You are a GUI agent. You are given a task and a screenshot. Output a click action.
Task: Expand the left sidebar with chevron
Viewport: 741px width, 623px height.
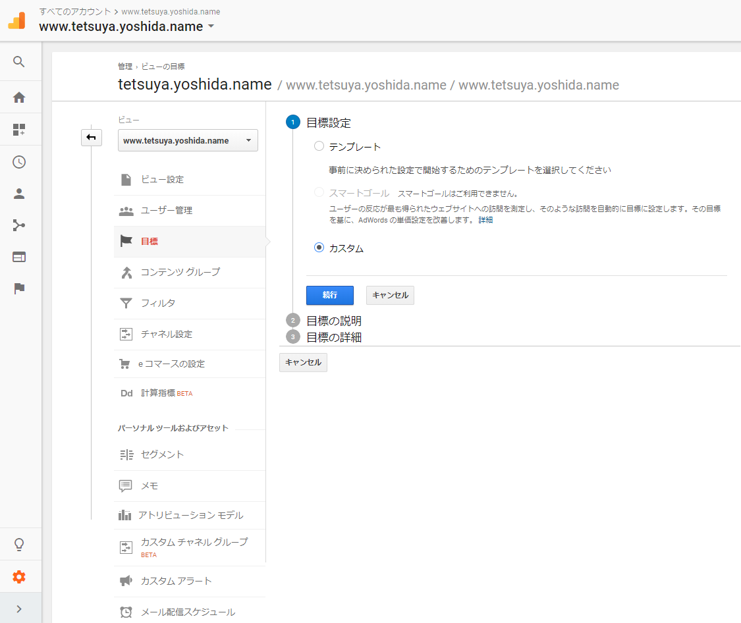[x=19, y=609]
